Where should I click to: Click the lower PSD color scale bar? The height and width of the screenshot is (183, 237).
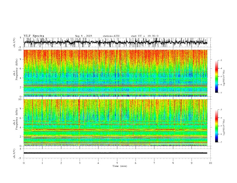tap(216, 126)
